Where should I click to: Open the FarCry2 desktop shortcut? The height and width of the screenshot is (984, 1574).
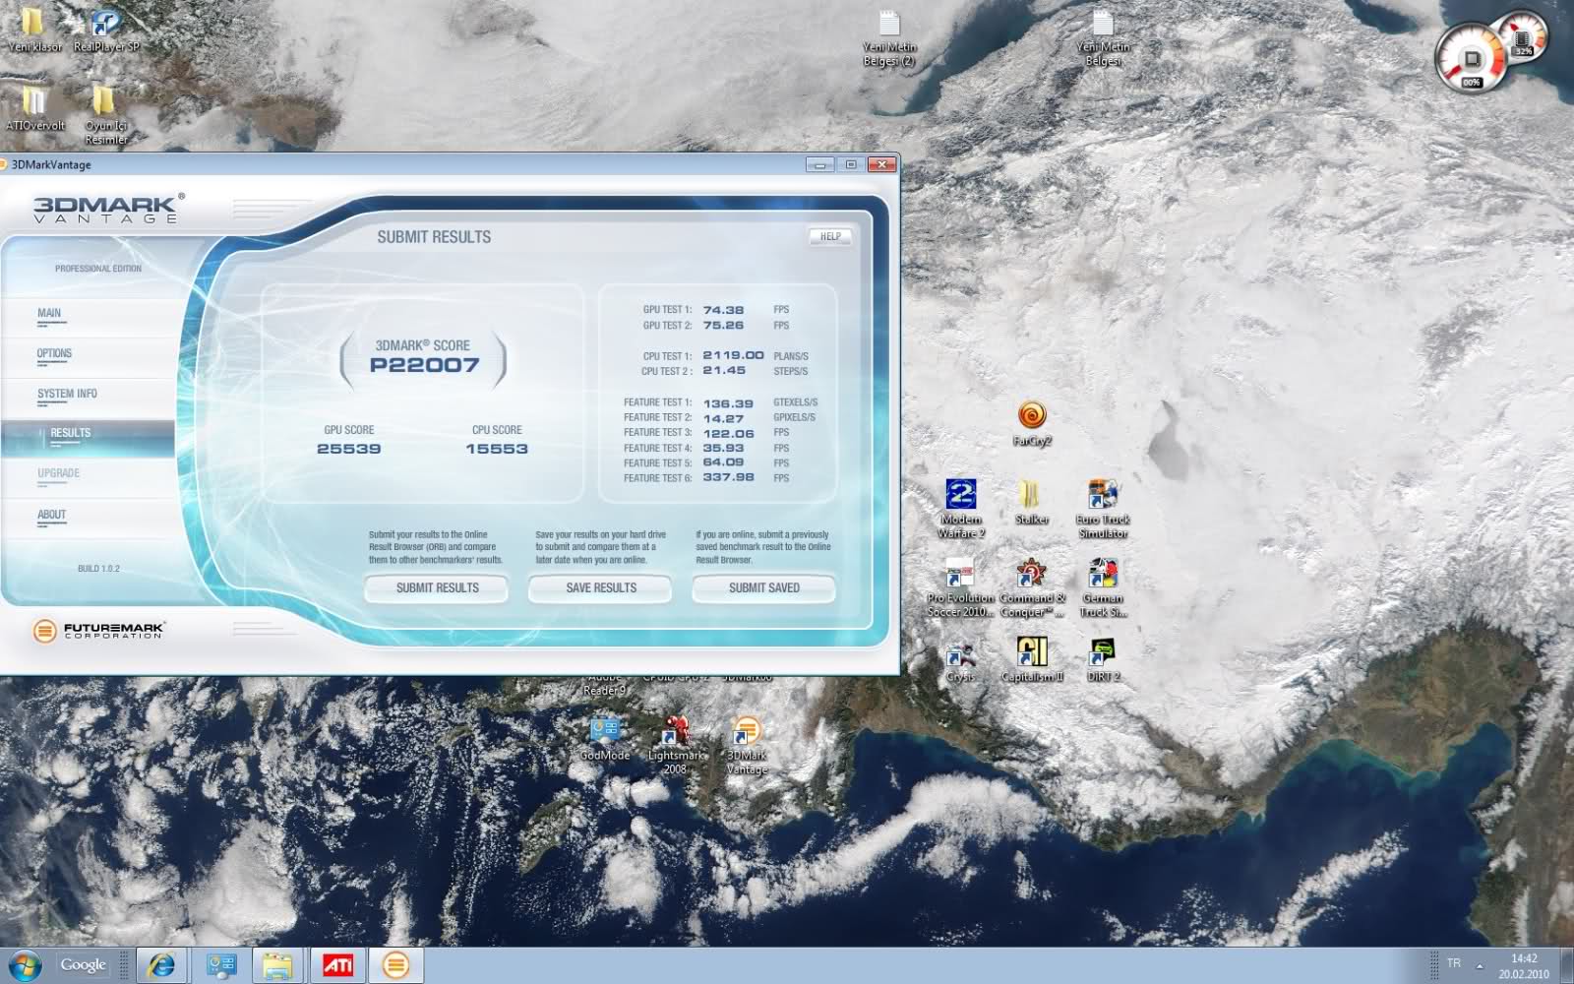pos(1032,423)
